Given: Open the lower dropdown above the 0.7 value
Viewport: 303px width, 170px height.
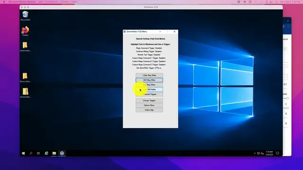Looking at the screenshot, I should [285, 77].
